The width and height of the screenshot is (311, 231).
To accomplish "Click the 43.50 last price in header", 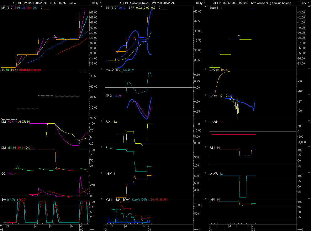I will [54, 3].
